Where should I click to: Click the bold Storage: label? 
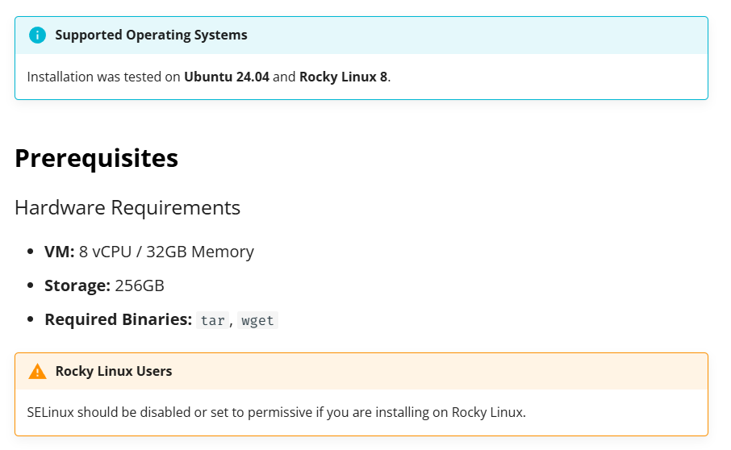[x=77, y=285]
